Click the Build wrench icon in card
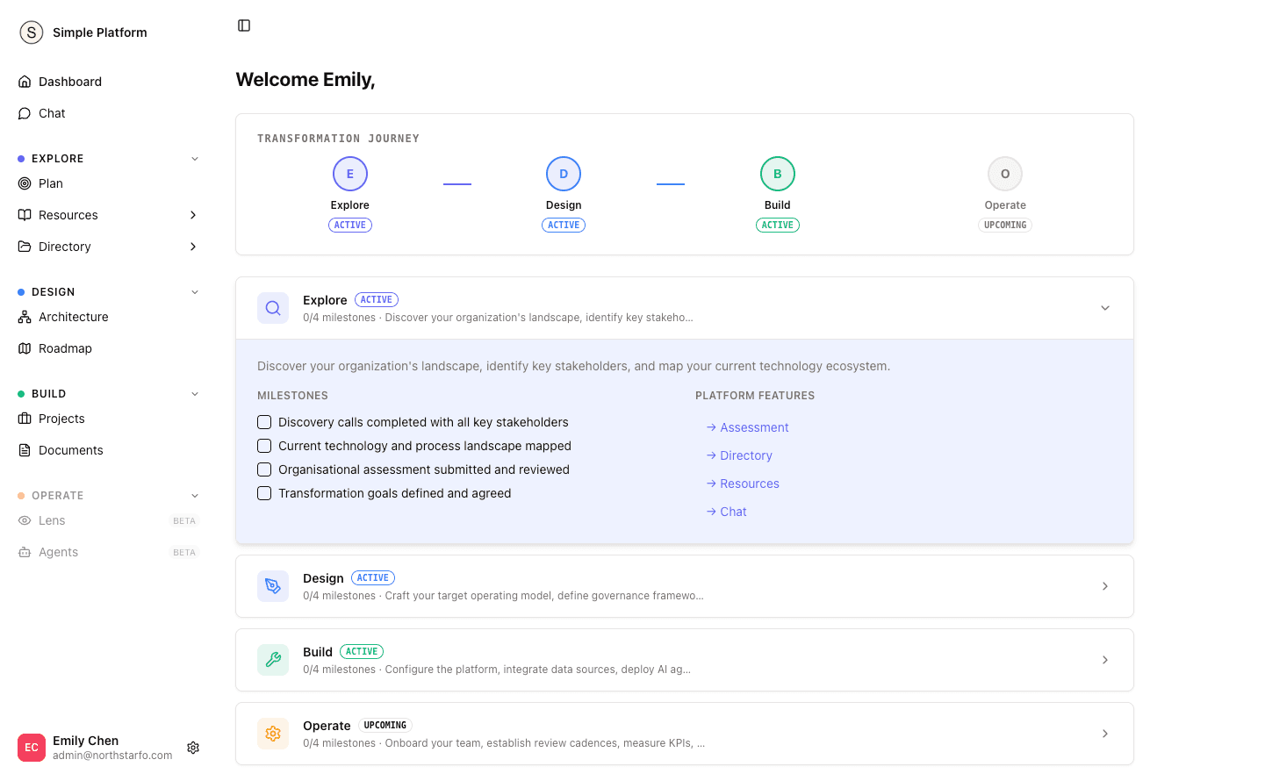Viewport: 1265px width, 781px height. (x=273, y=660)
